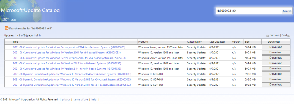Click the Next pagination link
Viewport: 294px width, 104px height.
click(x=284, y=35)
